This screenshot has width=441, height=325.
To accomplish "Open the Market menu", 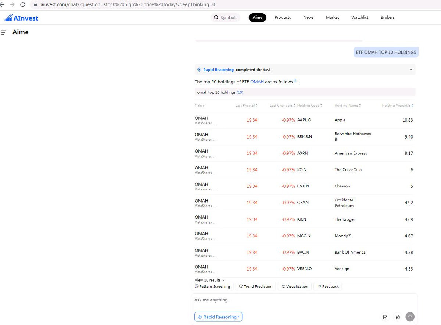I will pyautogui.click(x=332, y=17).
